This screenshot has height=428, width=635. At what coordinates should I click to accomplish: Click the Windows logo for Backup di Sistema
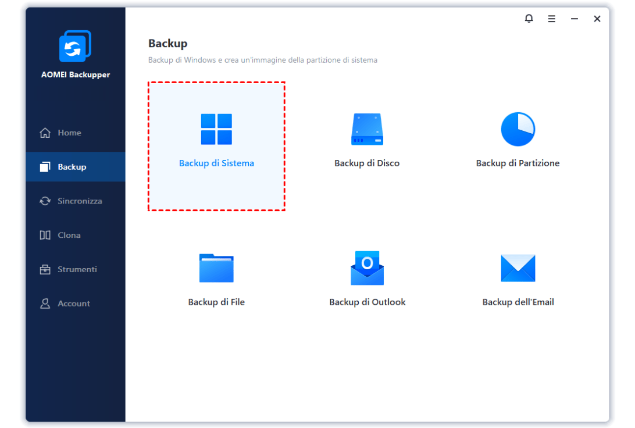click(216, 129)
